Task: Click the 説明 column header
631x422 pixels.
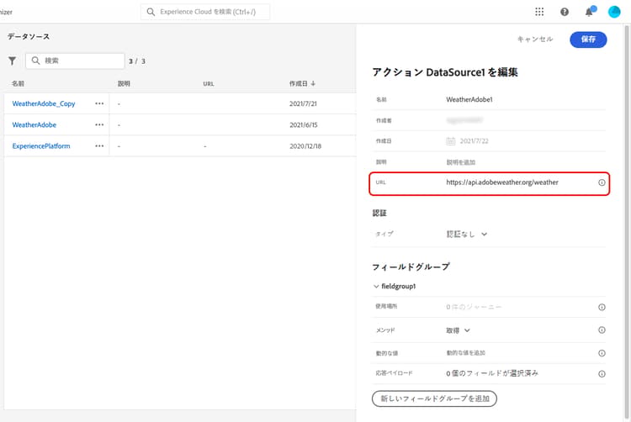Action: pyautogui.click(x=124, y=83)
